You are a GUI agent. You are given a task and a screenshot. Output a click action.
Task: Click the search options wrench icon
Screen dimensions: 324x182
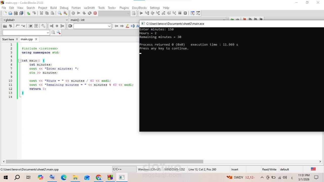click(x=59, y=32)
